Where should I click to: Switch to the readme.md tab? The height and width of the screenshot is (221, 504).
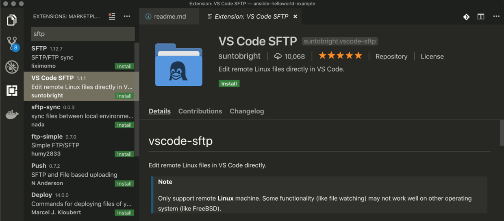click(169, 17)
